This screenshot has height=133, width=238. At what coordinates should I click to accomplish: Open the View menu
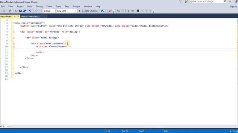point(11,7)
